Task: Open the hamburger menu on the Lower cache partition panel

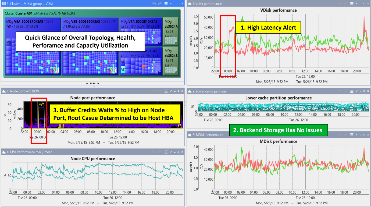Action: (x=352, y=91)
